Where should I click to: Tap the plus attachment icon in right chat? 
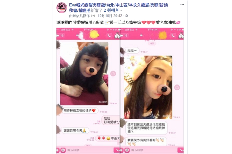[122, 150]
